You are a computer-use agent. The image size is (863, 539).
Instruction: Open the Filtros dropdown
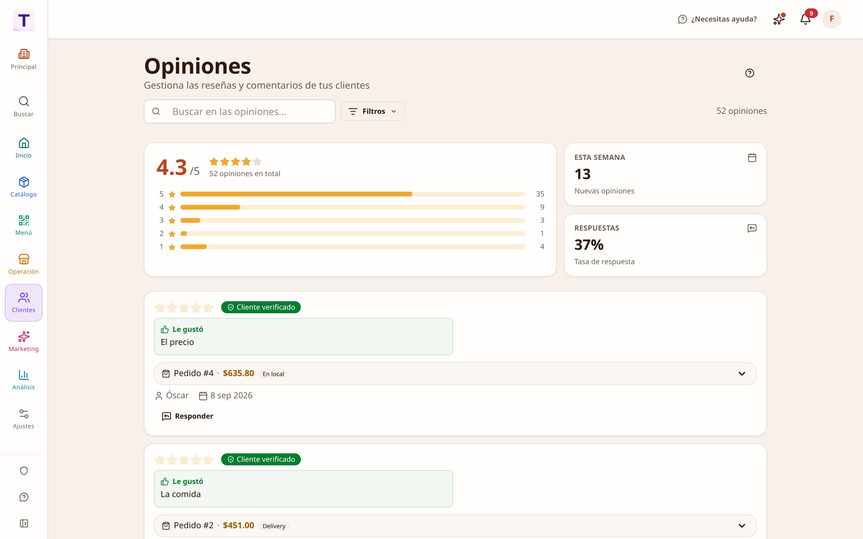pyautogui.click(x=372, y=111)
